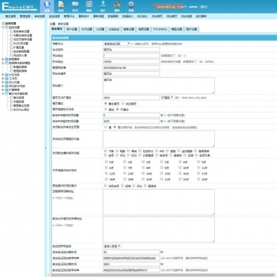The height and width of the screenshot is (277, 277).
Task: Click the /d/file/ attachment address field
Action: (132, 61)
